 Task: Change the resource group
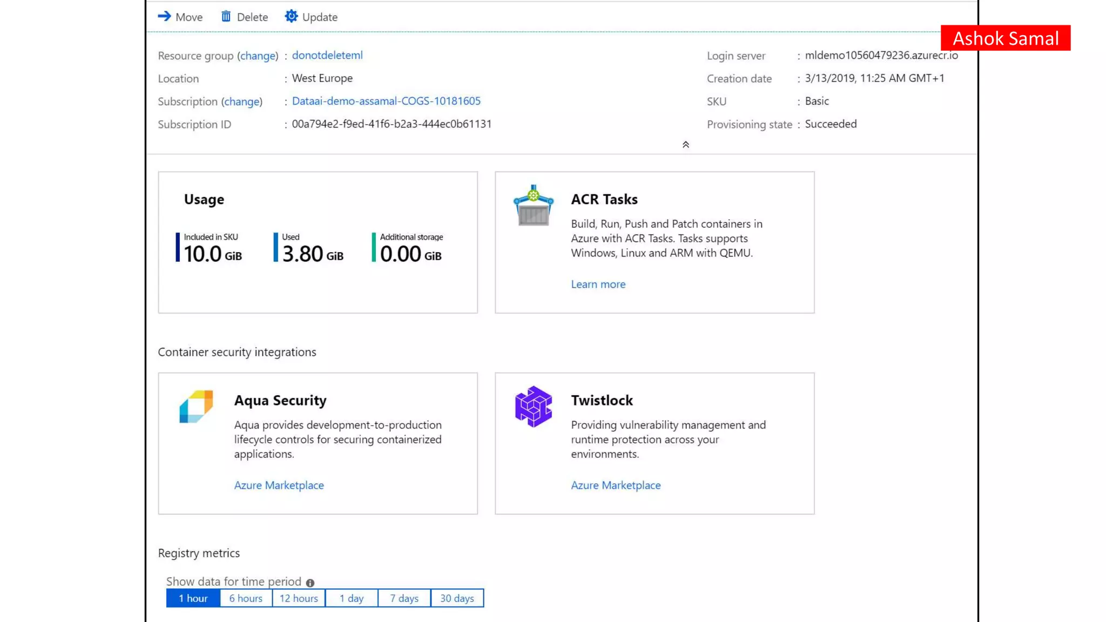pos(258,56)
